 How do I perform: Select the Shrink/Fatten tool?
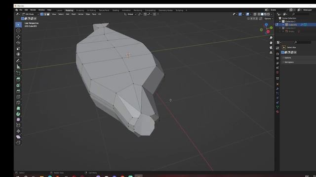(x=18, y=131)
